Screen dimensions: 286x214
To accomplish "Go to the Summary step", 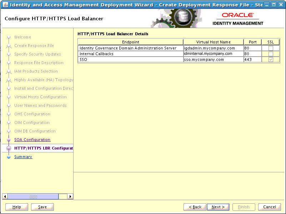I will [23, 157].
